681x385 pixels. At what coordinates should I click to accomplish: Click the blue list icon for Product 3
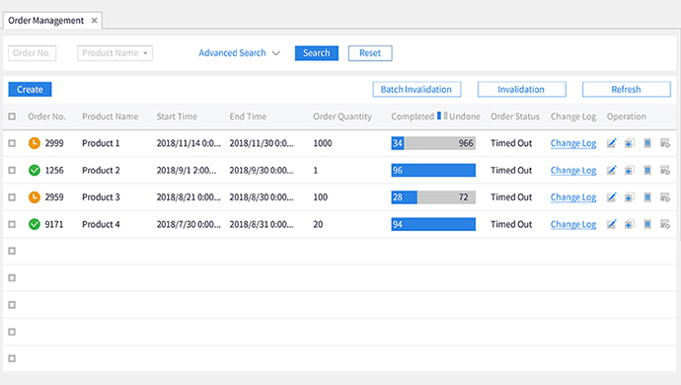tap(647, 197)
